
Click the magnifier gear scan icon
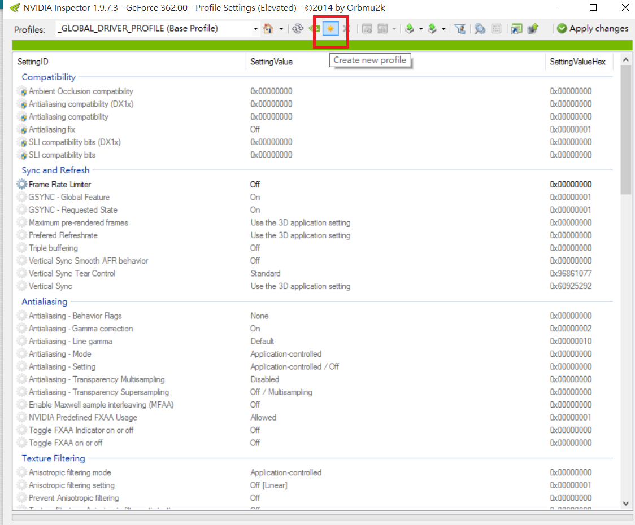[x=480, y=29]
